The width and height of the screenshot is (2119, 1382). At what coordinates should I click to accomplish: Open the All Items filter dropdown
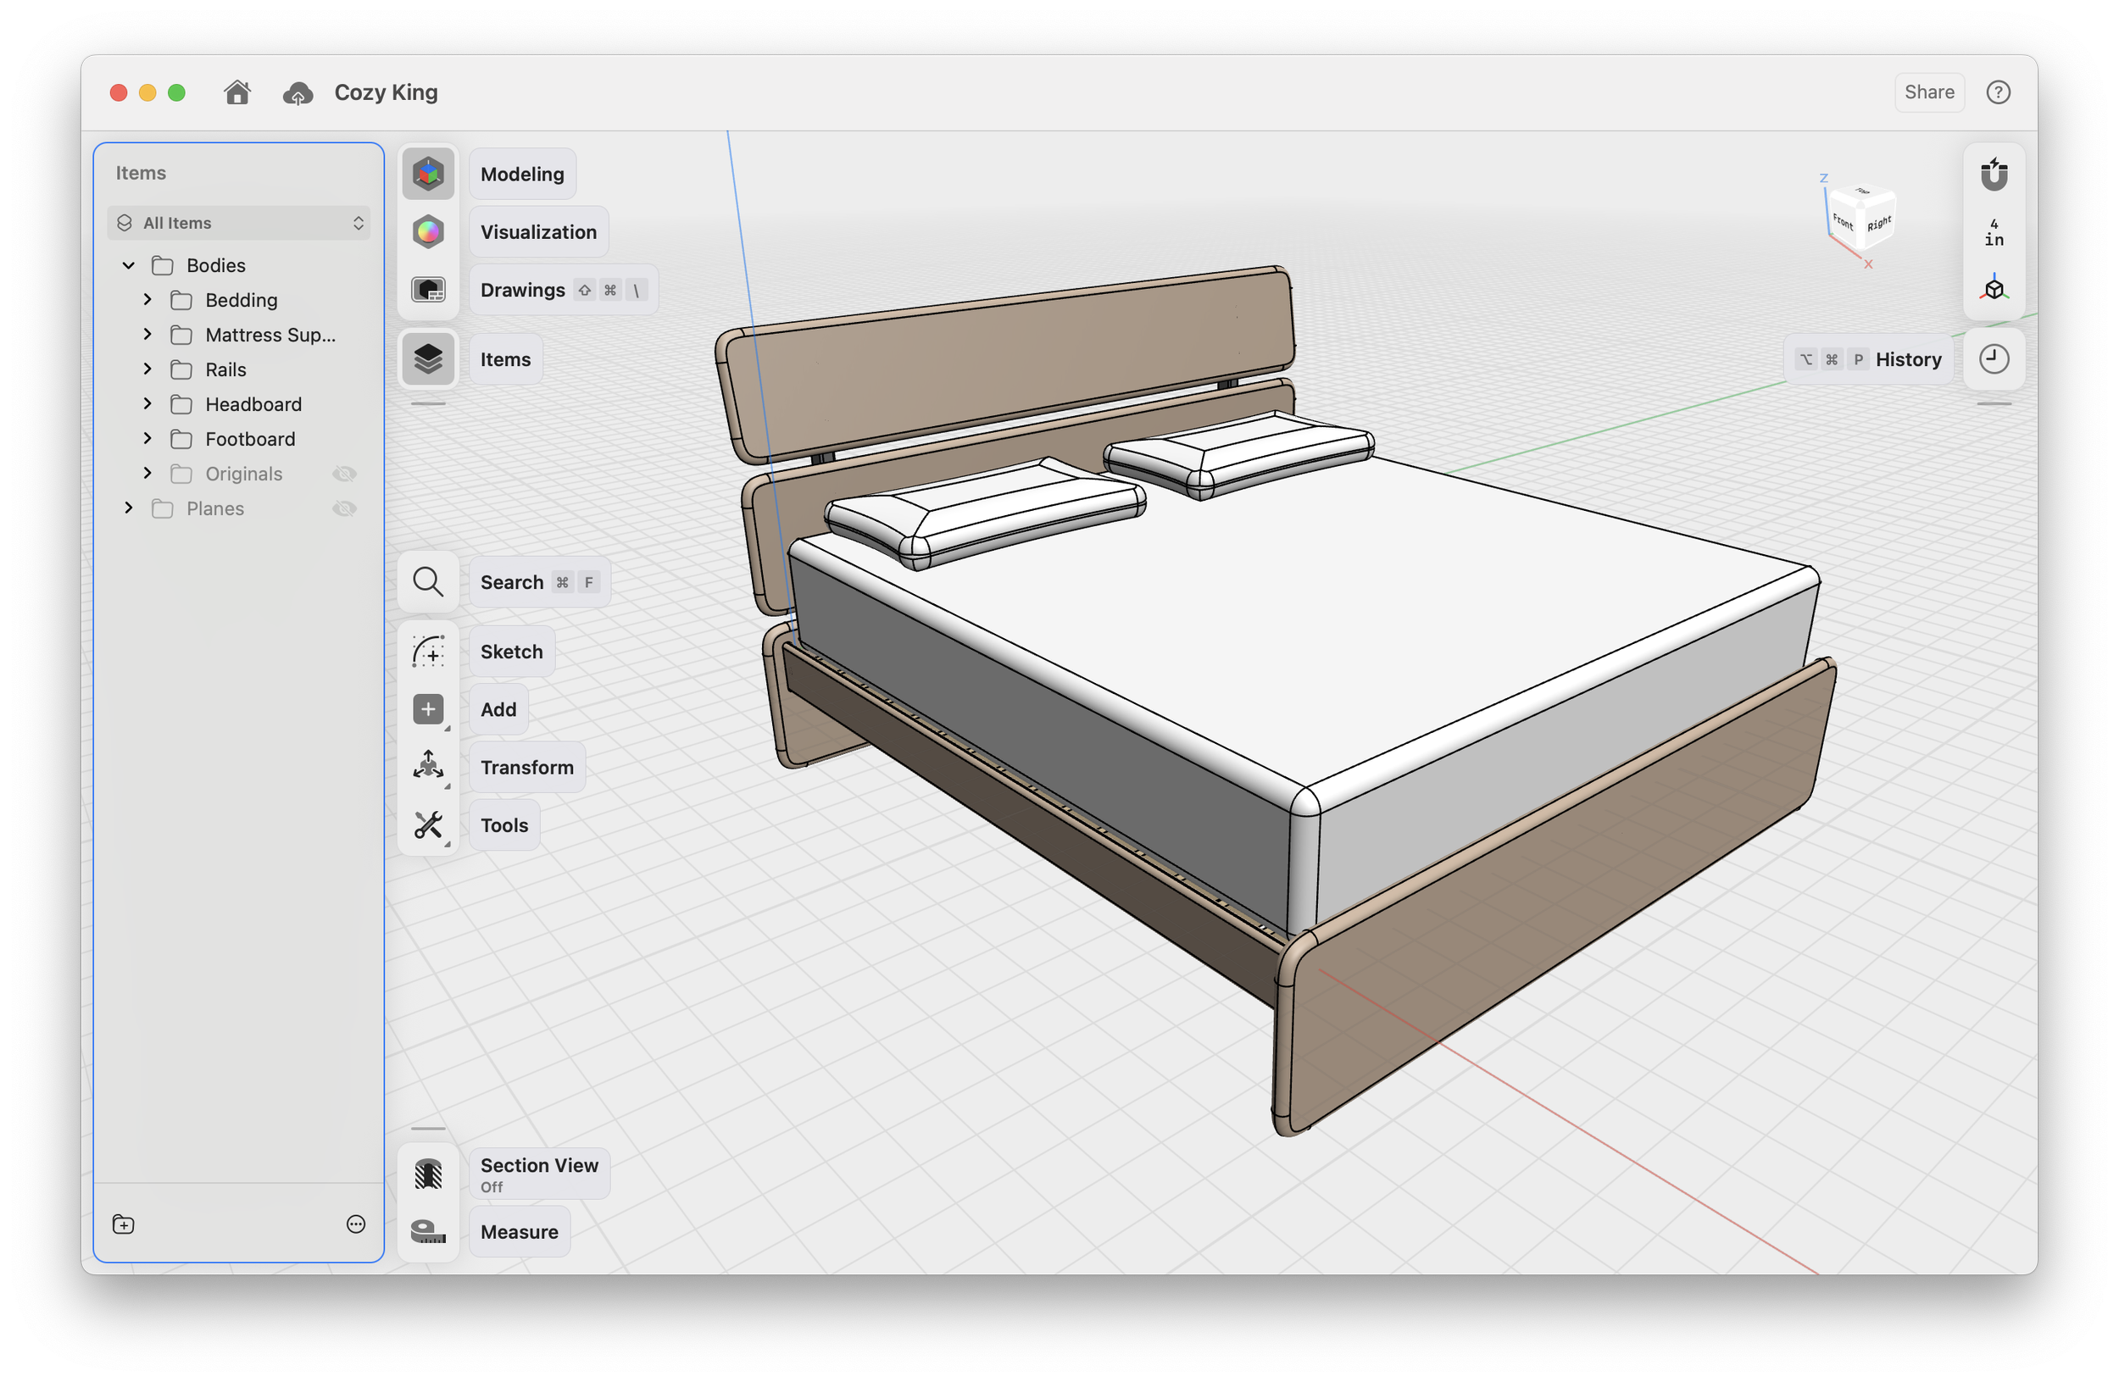239,223
